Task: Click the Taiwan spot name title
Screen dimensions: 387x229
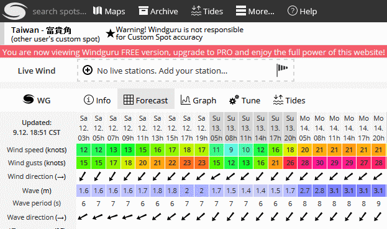Action: point(41,30)
